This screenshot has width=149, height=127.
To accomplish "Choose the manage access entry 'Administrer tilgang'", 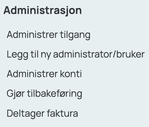I will point(49,35).
